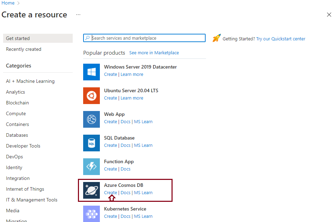The width and height of the screenshot is (334, 222).
Task: Open See more in Marketplace
Action: [x=154, y=53]
